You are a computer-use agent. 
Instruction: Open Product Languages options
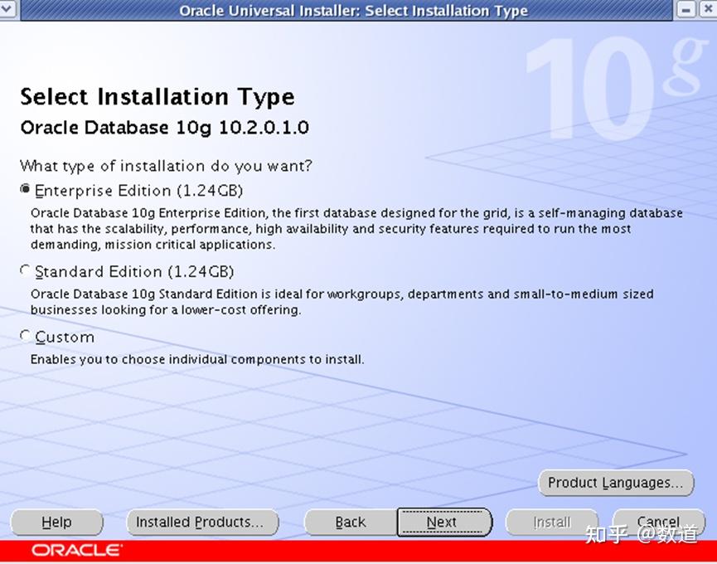click(x=616, y=483)
